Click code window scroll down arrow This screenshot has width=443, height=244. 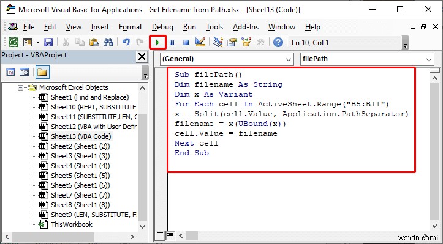(x=434, y=226)
